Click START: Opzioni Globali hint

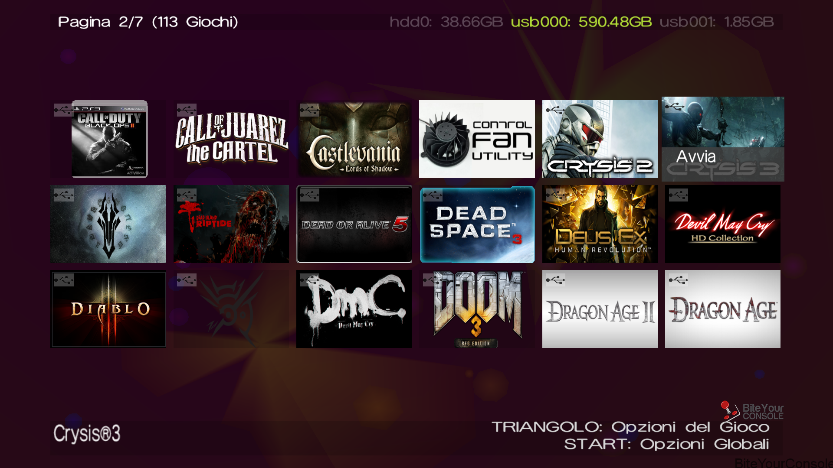click(x=666, y=444)
